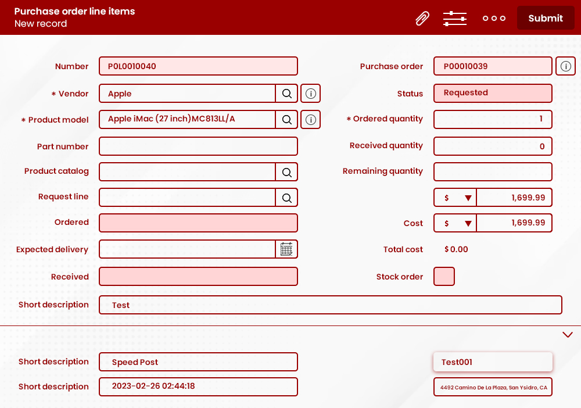This screenshot has width=581, height=408.
Task: Open the Cost currency dropdown
Action: (455, 223)
